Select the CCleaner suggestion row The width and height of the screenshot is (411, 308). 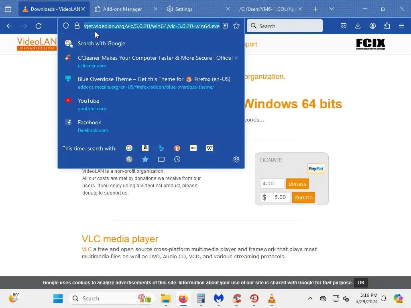pyautogui.click(x=151, y=61)
